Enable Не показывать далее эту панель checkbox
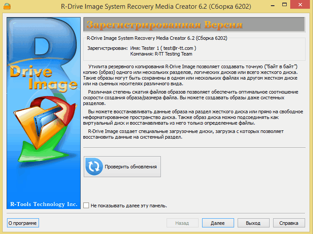This screenshot has height=234, width=313. click(x=86, y=205)
